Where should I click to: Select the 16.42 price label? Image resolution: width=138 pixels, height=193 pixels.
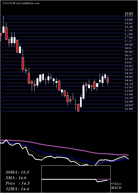pyautogui.click(x=129, y=52)
